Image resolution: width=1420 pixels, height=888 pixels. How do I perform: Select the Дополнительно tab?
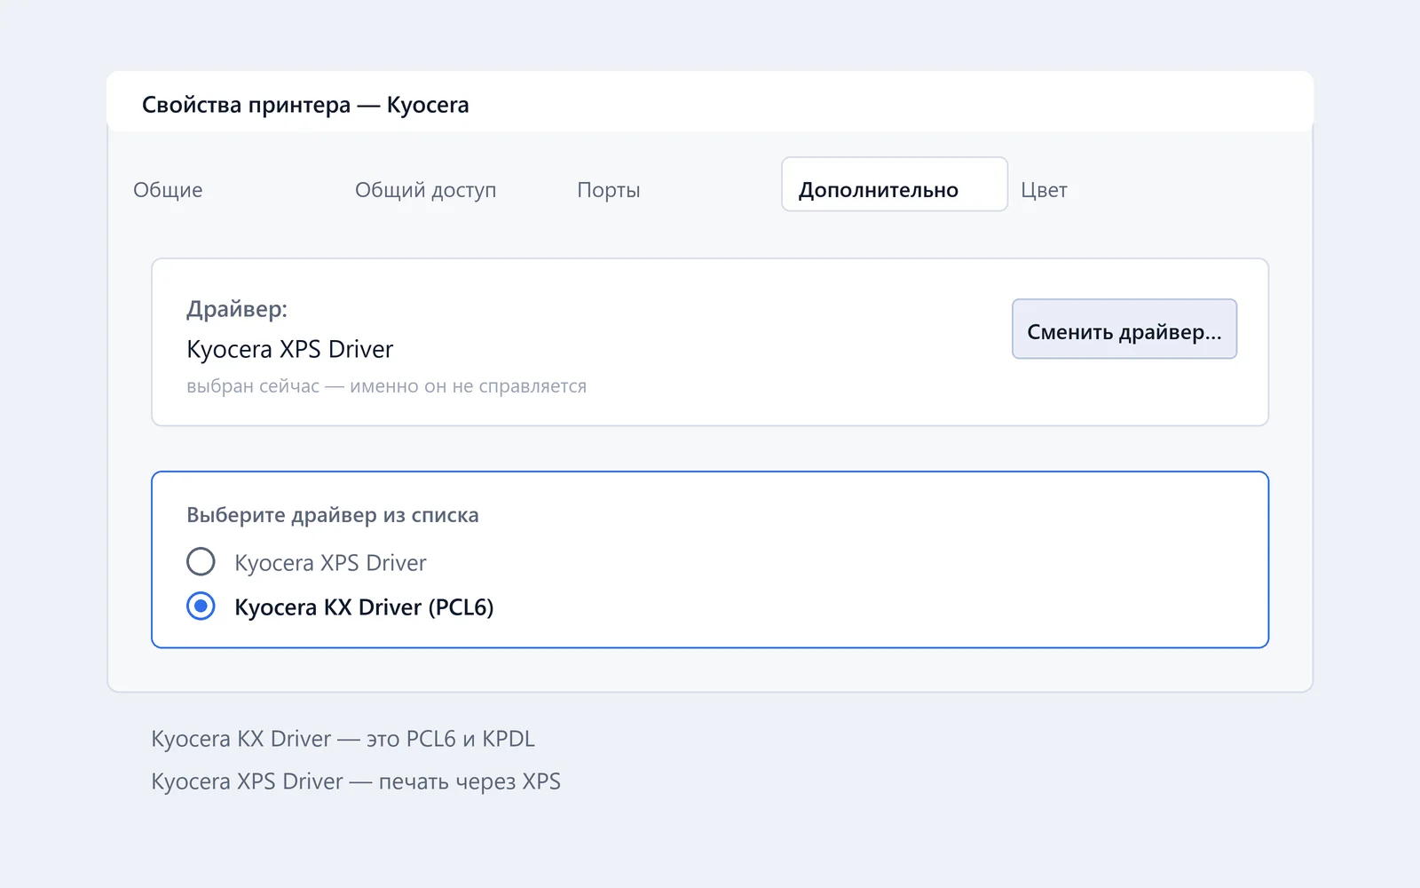point(895,185)
